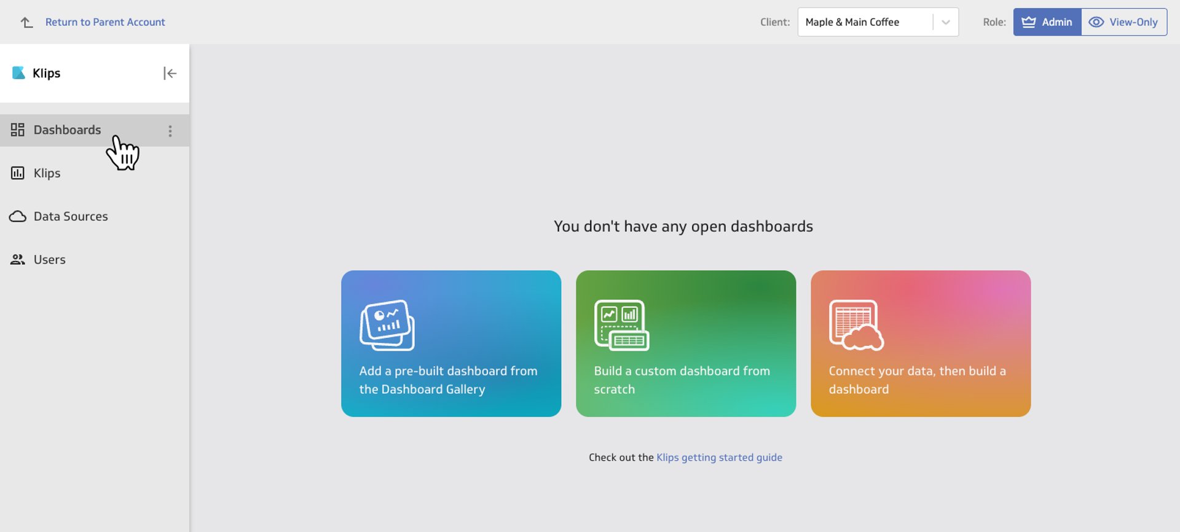This screenshot has height=532, width=1180.
Task: Click the Return to Parent Account arrow icon
Action: 26,23
